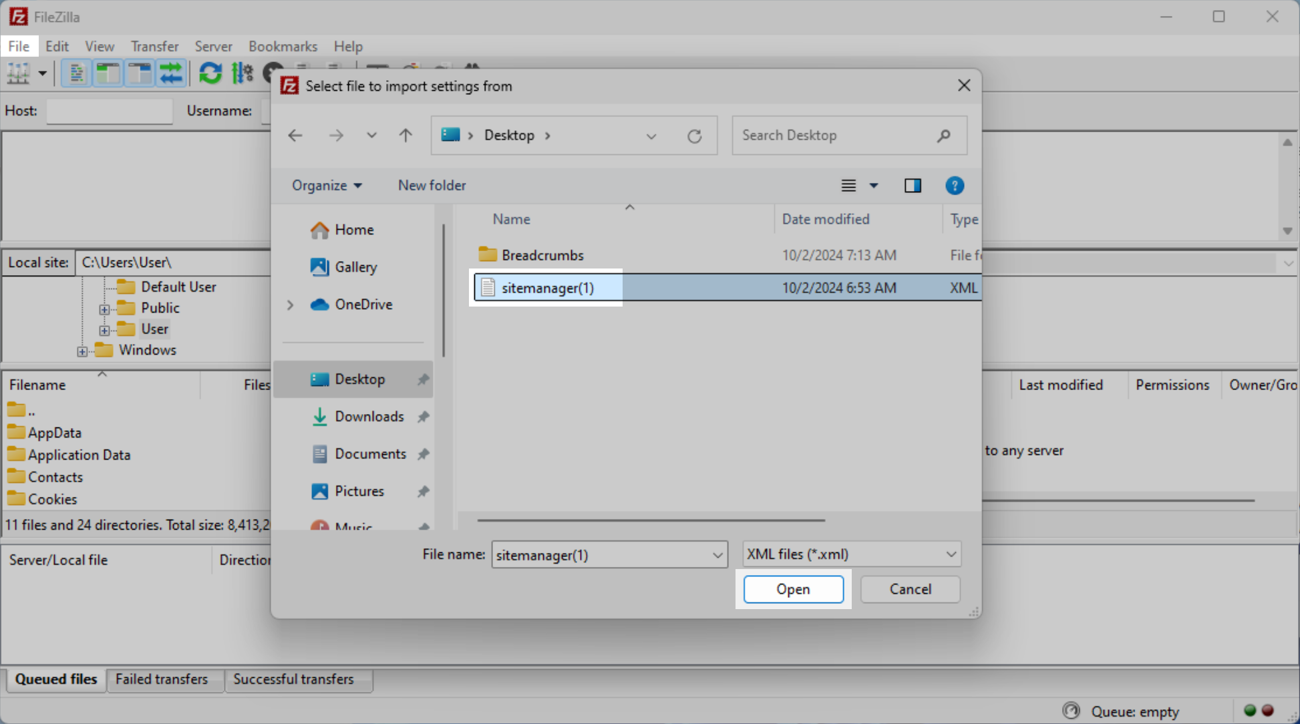Create a New folder in the dialog

click(431, 185)
